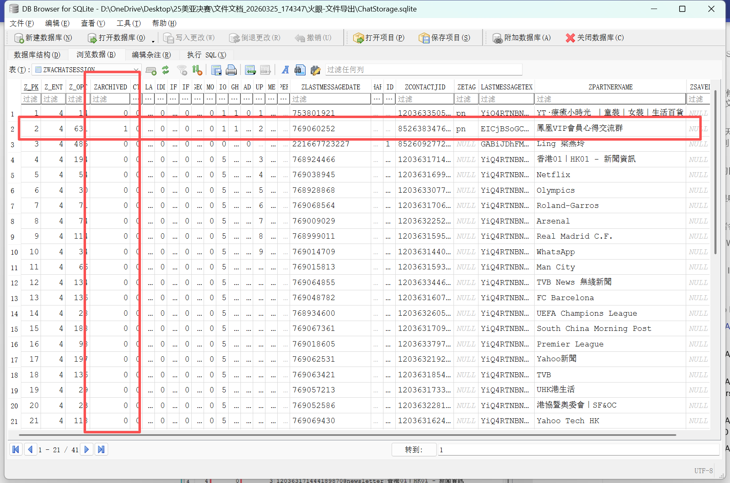The height and width of the screenshot is (483, 730).
Task: Click the red Close Database icon
Action: pyautogui.click(x=570, y=38)
